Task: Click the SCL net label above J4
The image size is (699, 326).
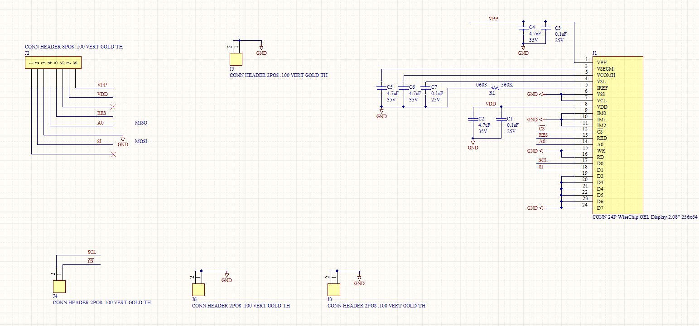Action: [92, 252]
